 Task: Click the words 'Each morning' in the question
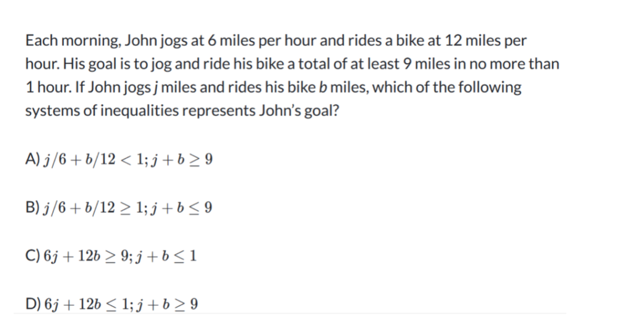[x=73, y=41]
